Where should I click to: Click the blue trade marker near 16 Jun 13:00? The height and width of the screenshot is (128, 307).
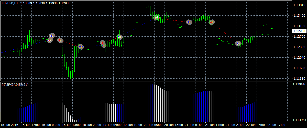81,47
